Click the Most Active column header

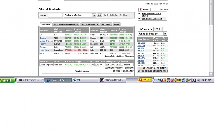143,39
